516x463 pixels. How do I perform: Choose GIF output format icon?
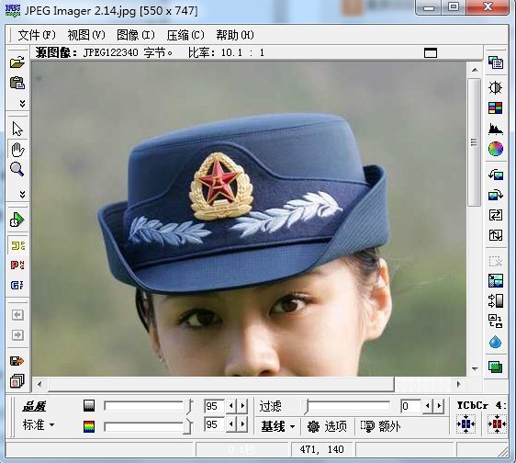pos(17,285)
